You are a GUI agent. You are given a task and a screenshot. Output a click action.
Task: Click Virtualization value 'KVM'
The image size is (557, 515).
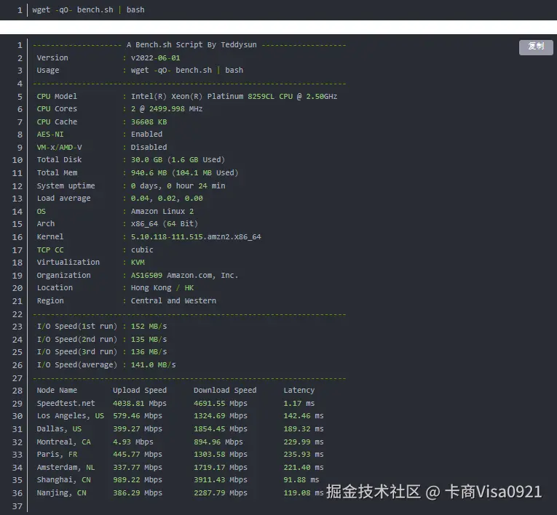[138, 263]
